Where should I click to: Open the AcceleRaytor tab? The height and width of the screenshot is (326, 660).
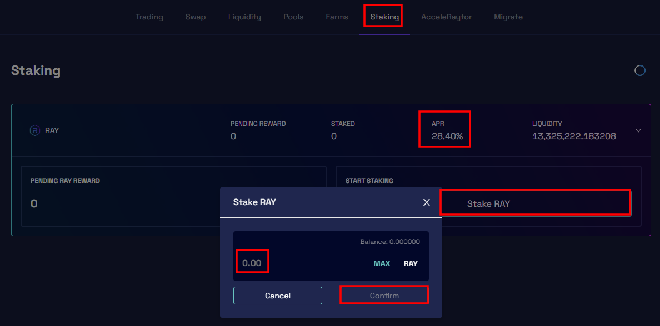click(446, 17)
